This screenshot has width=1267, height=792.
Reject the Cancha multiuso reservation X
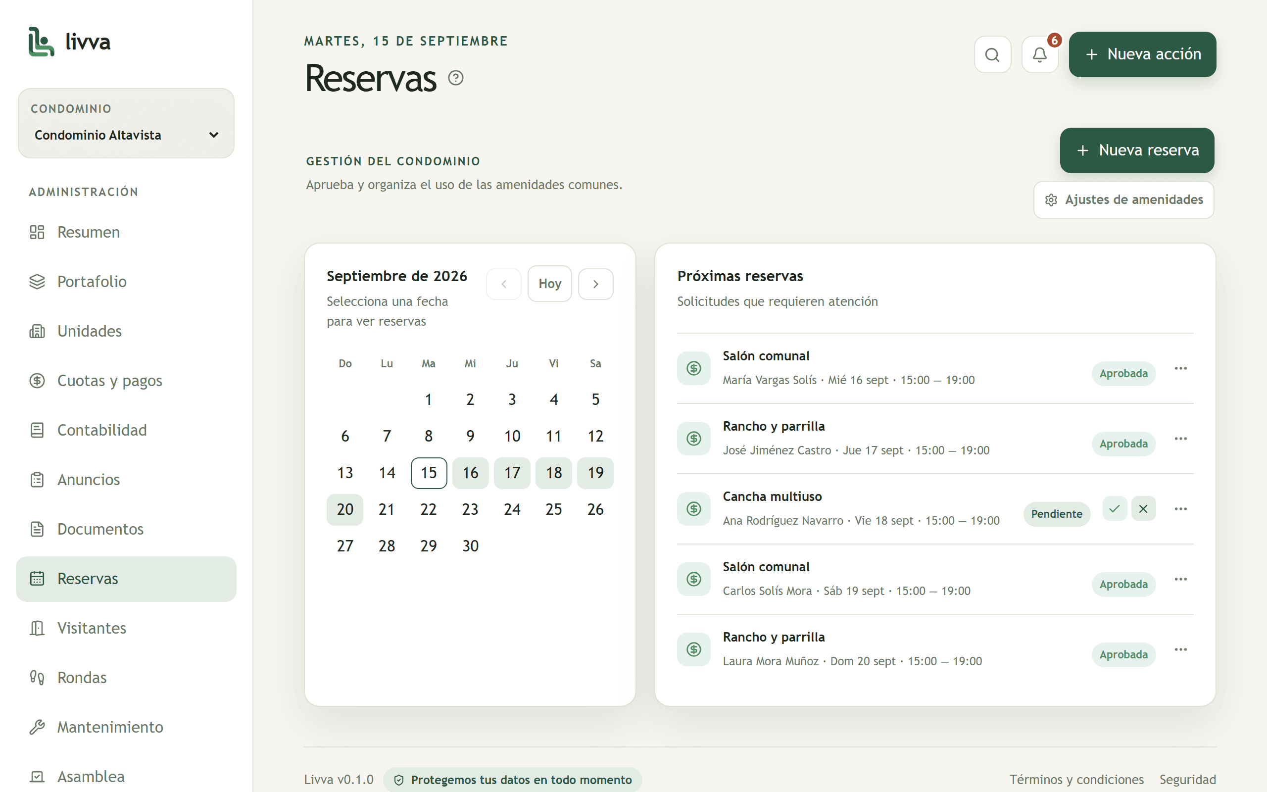point(1143,509)
